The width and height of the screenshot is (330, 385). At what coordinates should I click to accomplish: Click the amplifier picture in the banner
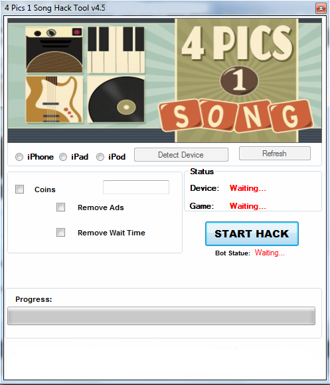pyautogui.click(x=54, y=50)
